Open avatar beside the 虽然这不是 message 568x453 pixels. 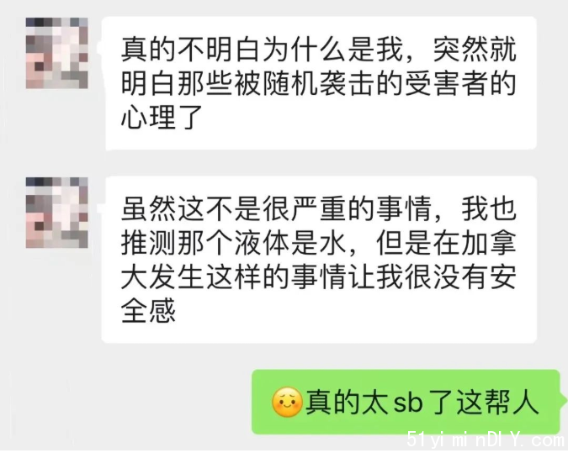coord(57,213)
